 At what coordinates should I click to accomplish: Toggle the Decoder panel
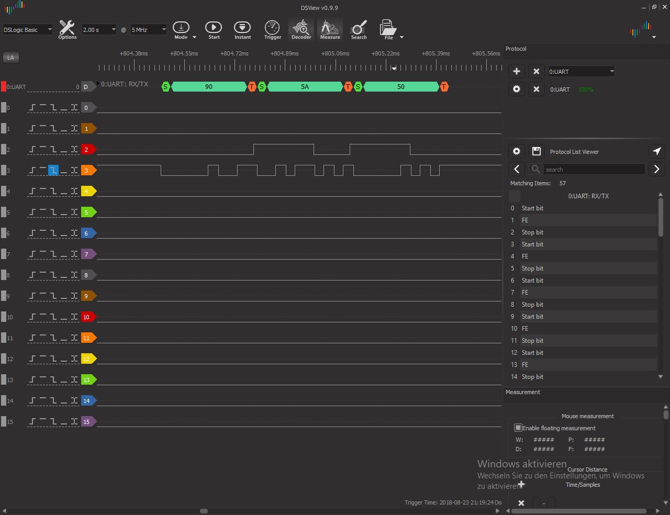[301, 30]
